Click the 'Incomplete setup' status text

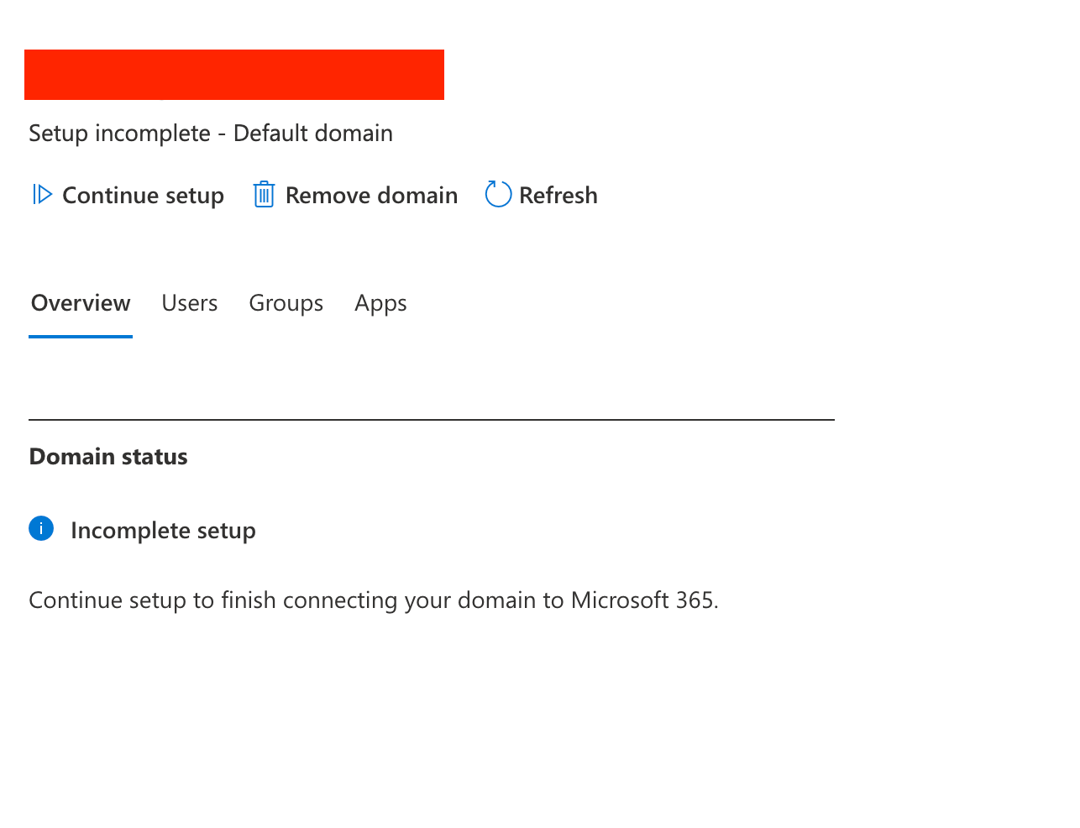pos(163,531)
